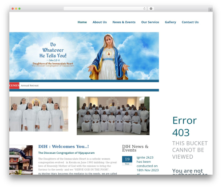Viewport: 222px width, 188px height.
Task: Open the Home menu item
Action: coord(82,22)
